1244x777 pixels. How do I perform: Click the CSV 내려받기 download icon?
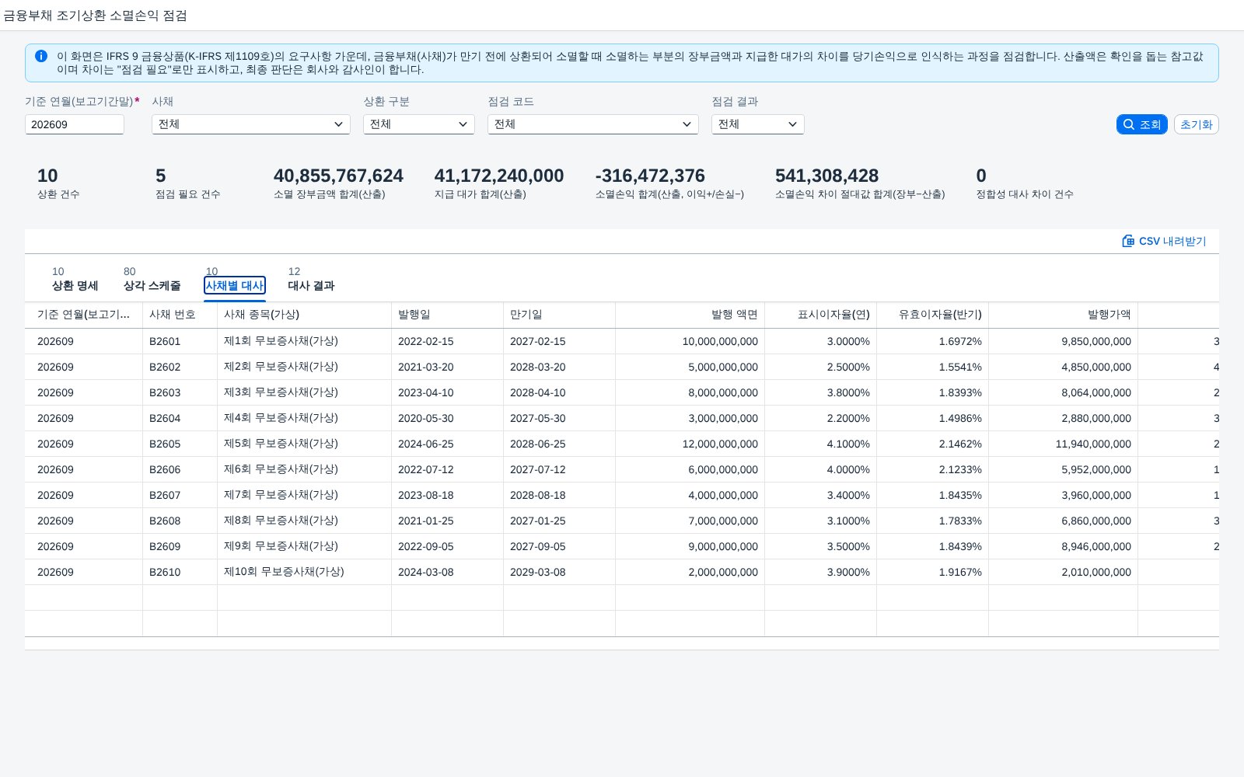click(1128, 241)
